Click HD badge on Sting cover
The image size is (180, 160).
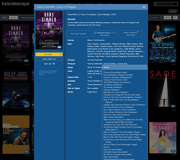173,61
